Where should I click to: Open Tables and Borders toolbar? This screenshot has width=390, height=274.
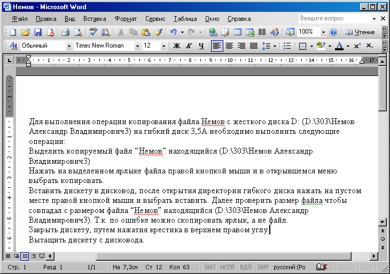[225, 32]
